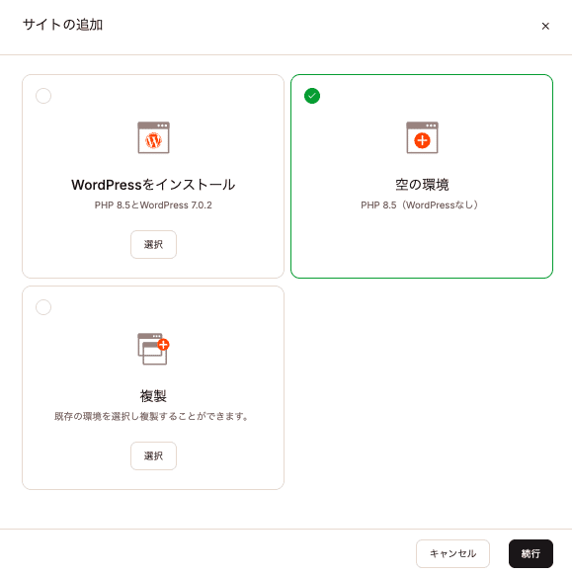Click the サイトの追加 dialog title
The image size is (572, 575).
[x=62, y=25]
